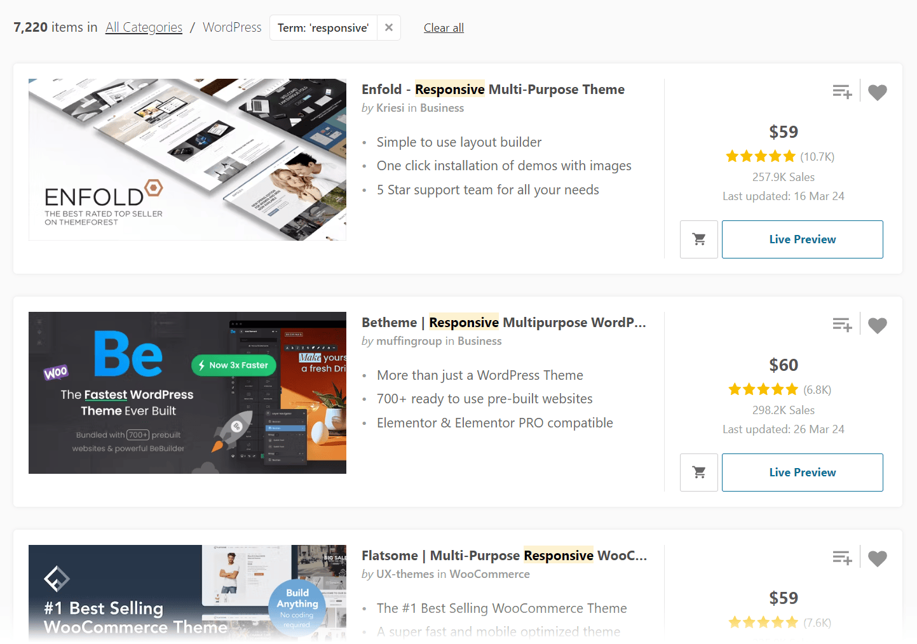Favorite the Flatsome theme with heart icon

[x=878, y=558]
